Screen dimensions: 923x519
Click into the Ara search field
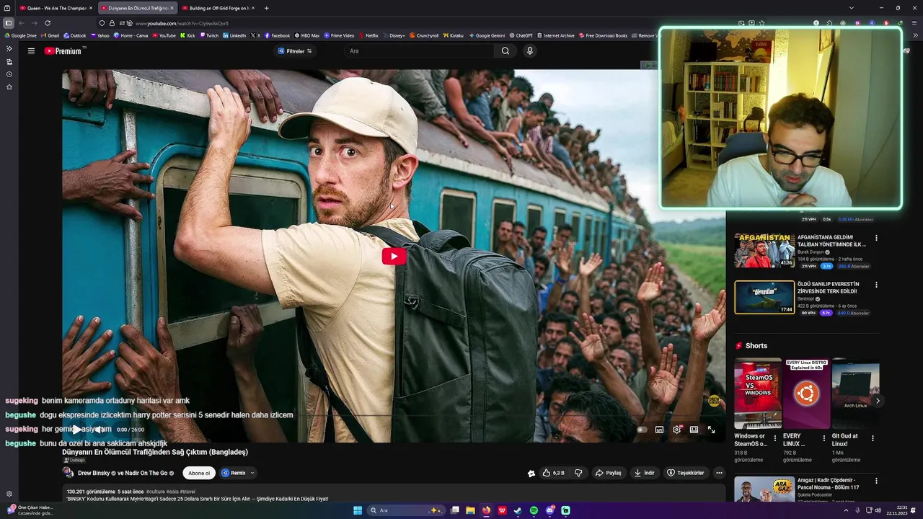[x=420, y=51]
